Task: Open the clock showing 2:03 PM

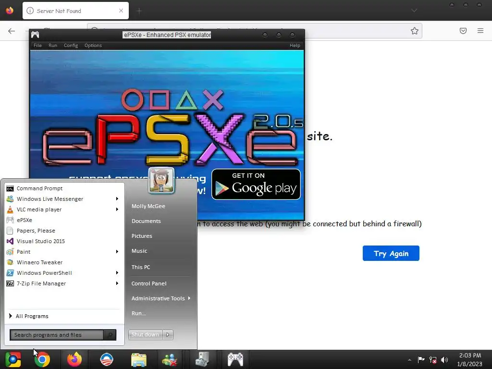Action: 470,359
